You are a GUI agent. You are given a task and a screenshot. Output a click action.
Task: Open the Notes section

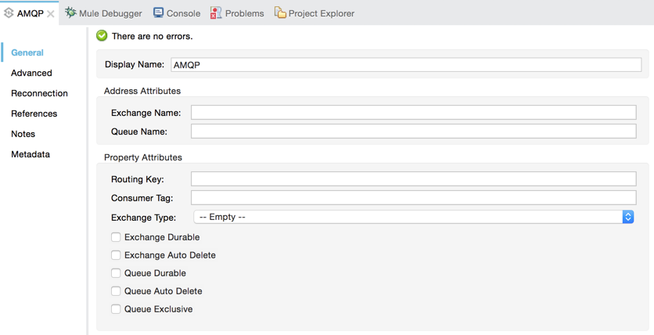[23, 134]
